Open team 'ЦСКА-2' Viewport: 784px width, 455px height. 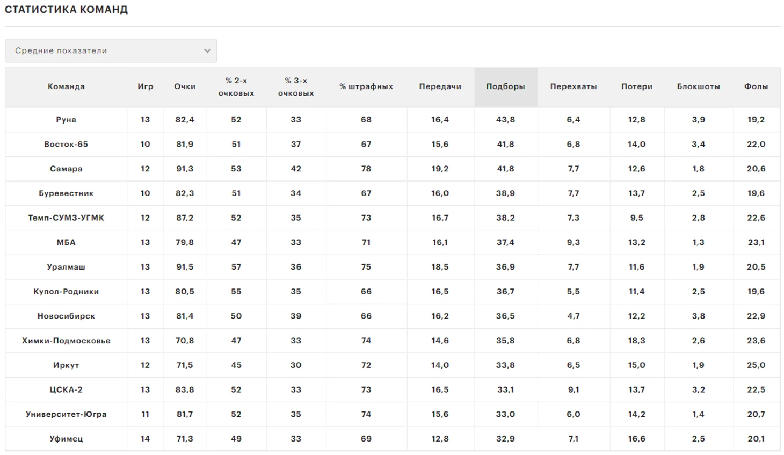(x=66, y=390)
